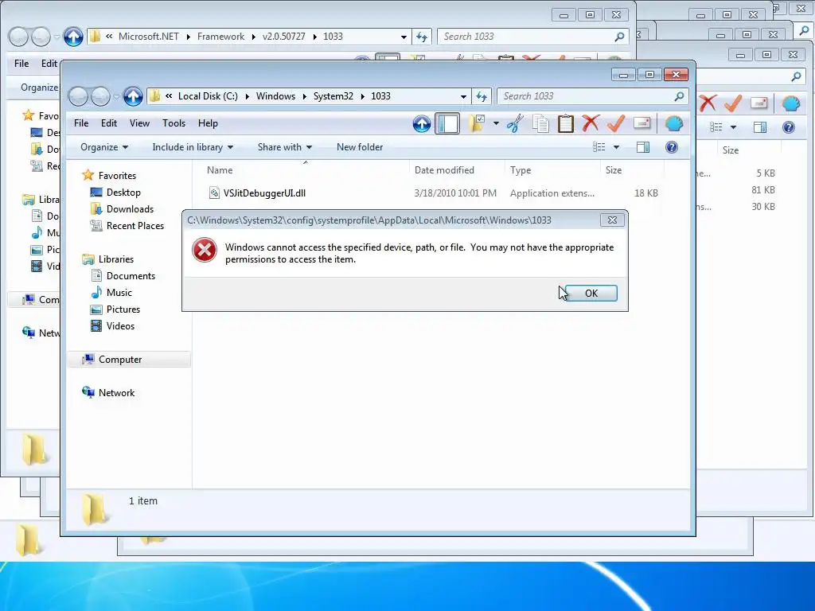Click the shell icon in the right background window
Screen dimensions: 815x611
pyautogui.click(x=791, y=104)
